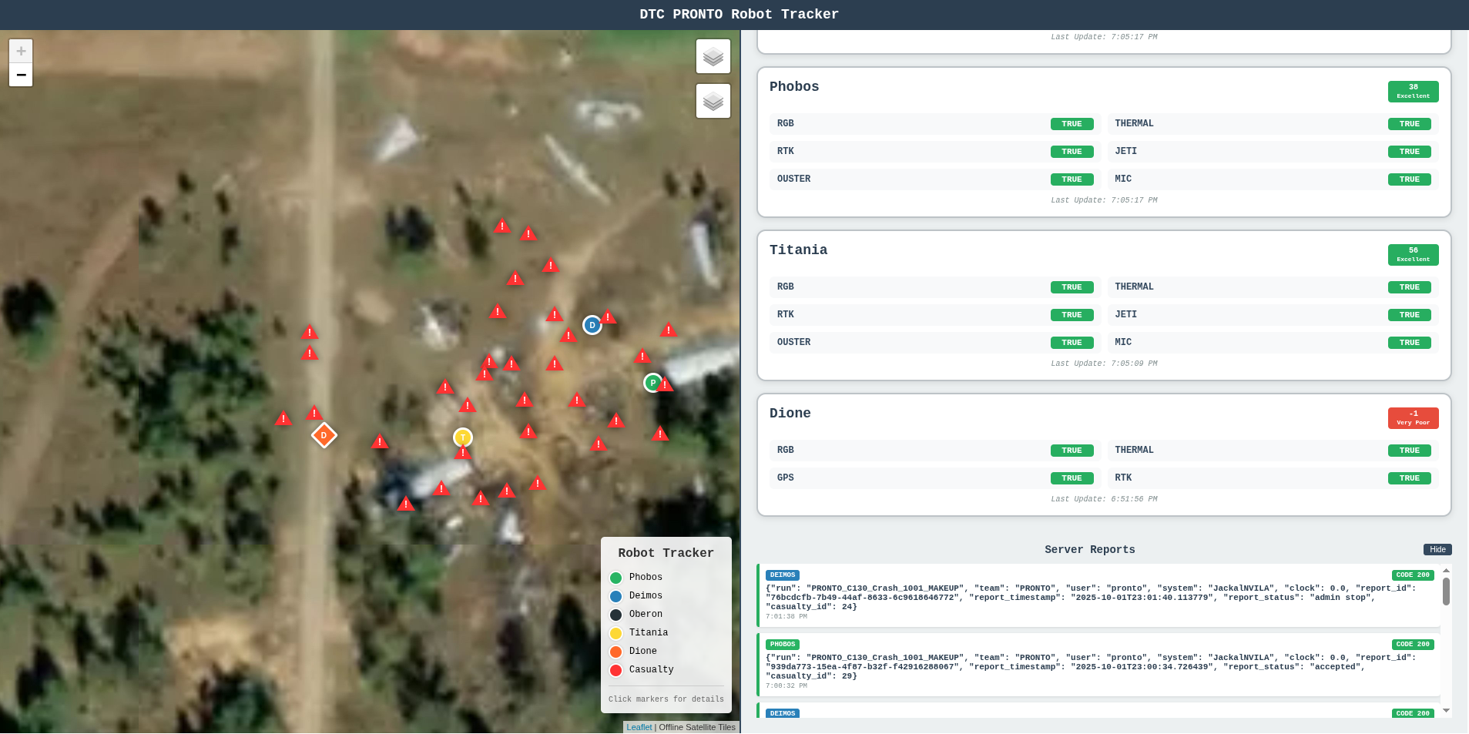The image size is (1469, 734).
Task: Click Titania OUSTER TRUE status badge
Action: [1072, 343]
